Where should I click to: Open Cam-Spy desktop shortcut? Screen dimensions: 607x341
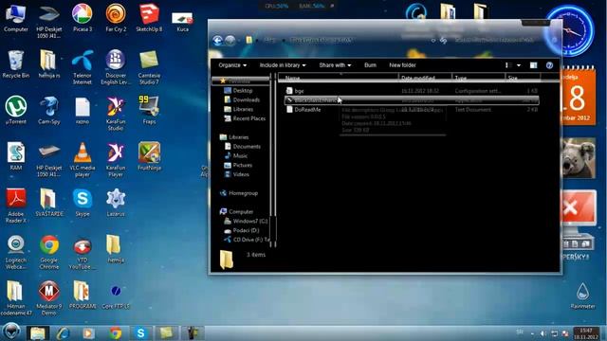click(48, 110)
